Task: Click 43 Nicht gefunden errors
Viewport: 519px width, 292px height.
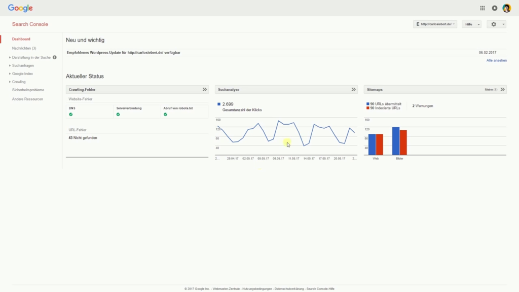Action: [x=83, y=138]
